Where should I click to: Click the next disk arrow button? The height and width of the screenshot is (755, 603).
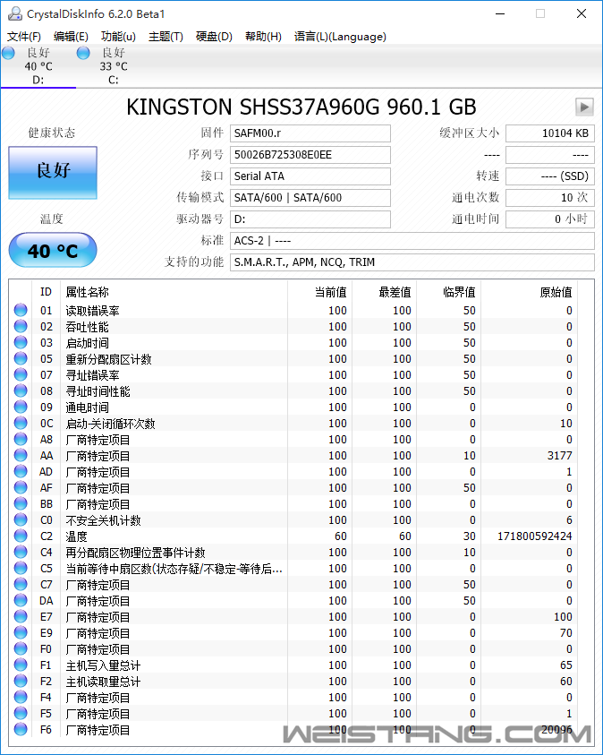[584, 107]
